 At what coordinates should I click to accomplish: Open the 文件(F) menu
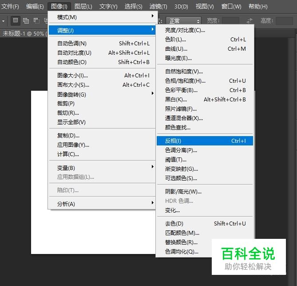click(10, 7)
